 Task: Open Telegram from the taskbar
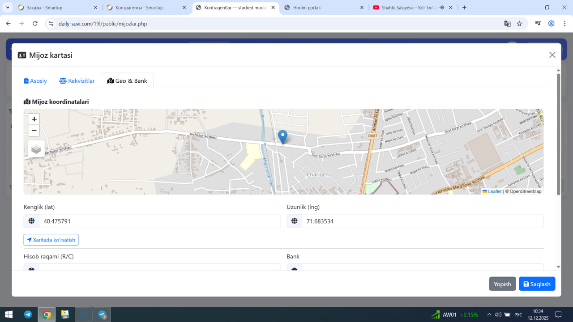coord(28,314)
